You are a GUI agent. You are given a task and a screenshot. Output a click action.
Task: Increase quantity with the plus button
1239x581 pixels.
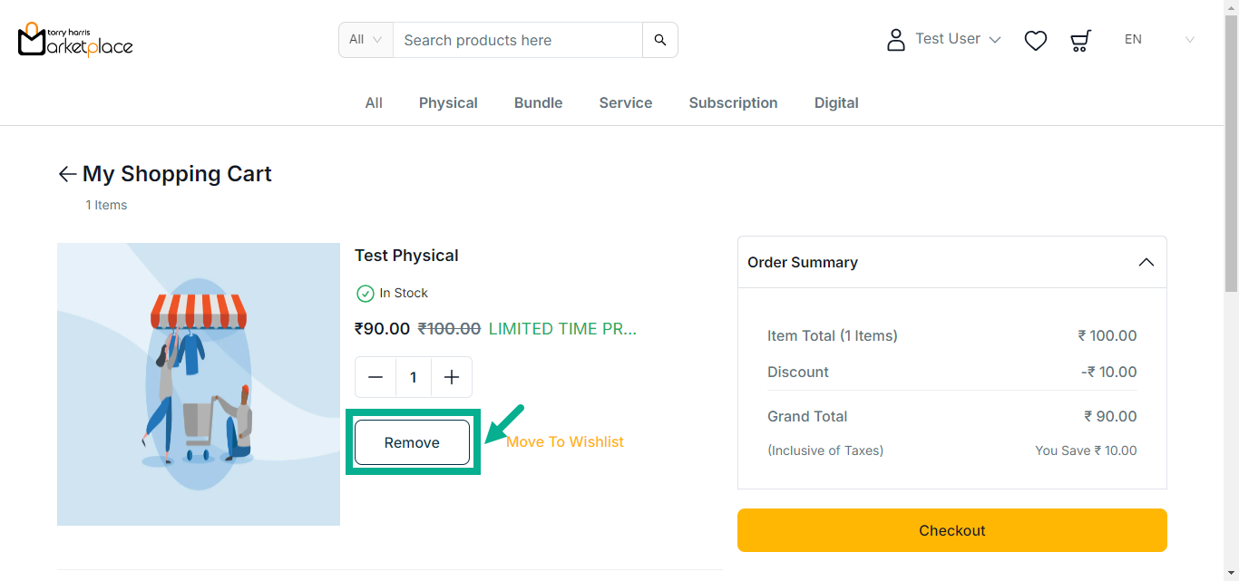(452, 377)
